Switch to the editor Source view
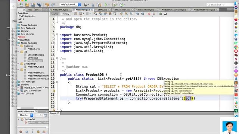This screenshot has width=239, height=134. [55, 14]
